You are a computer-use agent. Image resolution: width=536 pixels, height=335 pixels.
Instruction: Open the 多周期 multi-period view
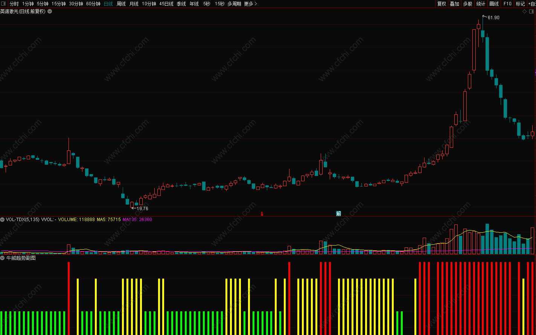234,4
